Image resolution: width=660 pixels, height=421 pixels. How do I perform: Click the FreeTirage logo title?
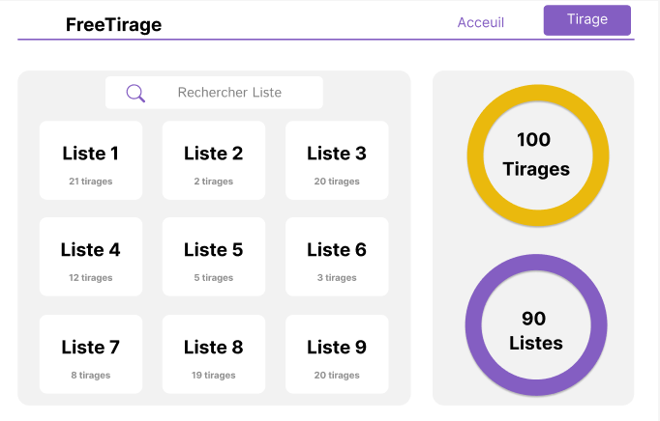(113, 24)
